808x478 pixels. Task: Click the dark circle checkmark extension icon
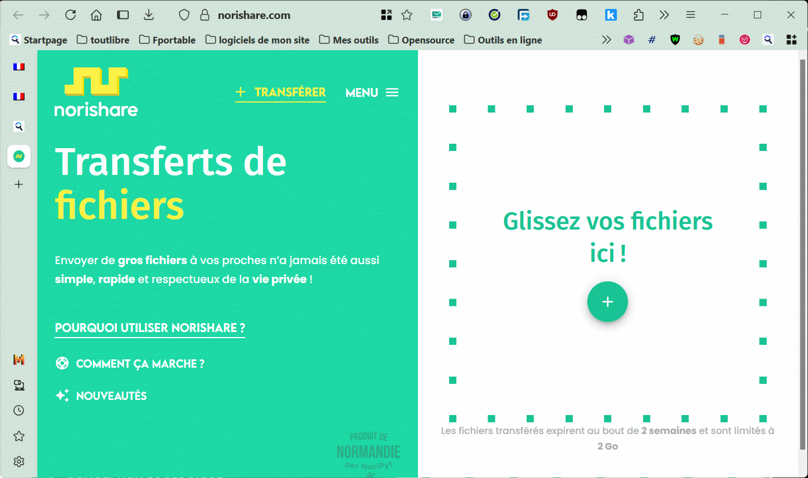(x=494, y=15)
